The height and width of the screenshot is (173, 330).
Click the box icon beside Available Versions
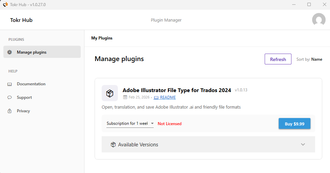click(113, 144)
